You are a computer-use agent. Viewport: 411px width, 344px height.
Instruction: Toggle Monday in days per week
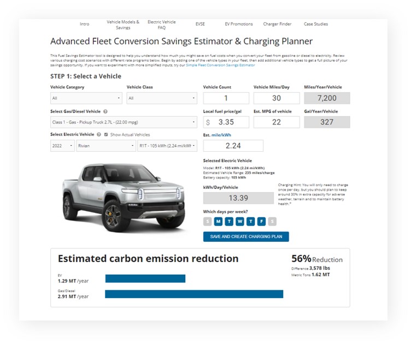pyautogui.click(x=218, y=221)
